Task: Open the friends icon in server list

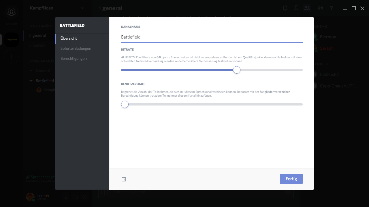Action: point(12,12)
